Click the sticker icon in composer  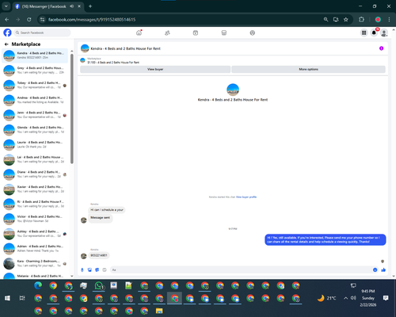pyautogui.click(x=97, y=269)
